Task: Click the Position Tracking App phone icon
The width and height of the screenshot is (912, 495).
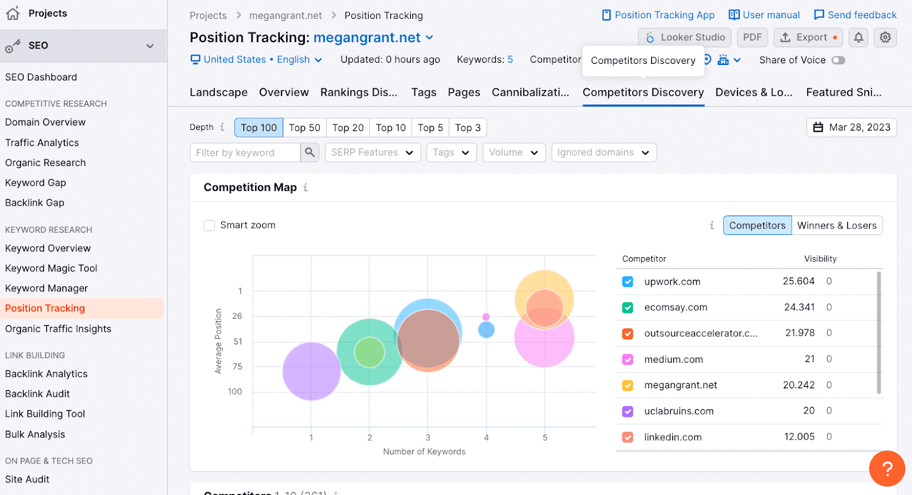Action: [x=606, y=15]
